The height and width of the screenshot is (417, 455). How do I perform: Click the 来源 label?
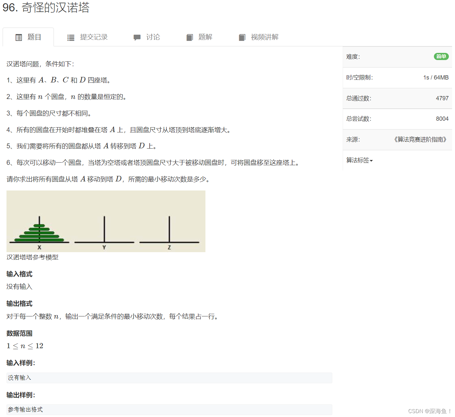point(353,140)
